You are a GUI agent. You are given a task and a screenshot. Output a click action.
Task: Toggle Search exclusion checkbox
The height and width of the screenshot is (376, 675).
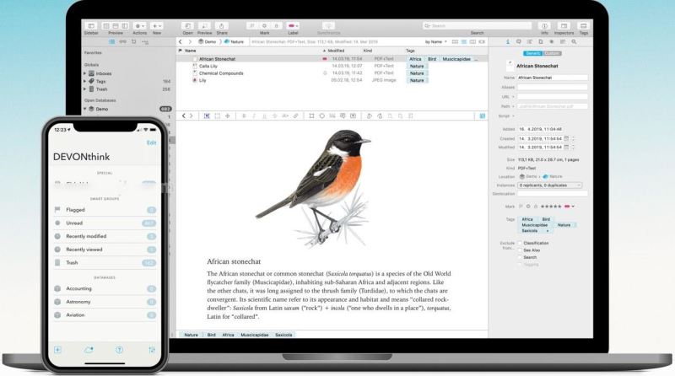pyautogui.click(x=520, y=257)
